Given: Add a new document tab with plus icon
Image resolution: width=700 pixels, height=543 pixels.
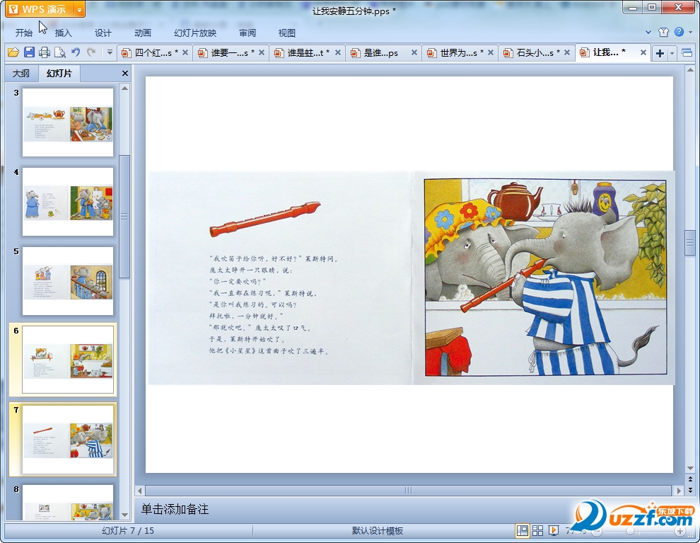Looking at the screenshot, I should 660,53.
